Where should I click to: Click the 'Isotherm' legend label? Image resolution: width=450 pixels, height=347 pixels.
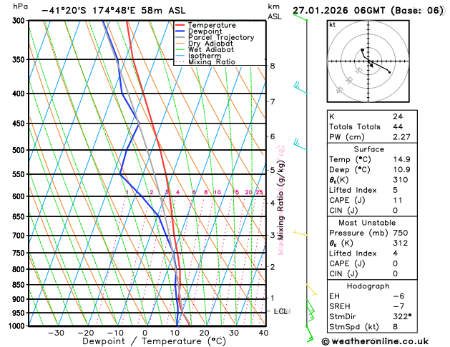(205, 56)
